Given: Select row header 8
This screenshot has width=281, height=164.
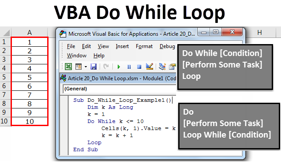Looking at the screenshot, I should pos(4,104).
